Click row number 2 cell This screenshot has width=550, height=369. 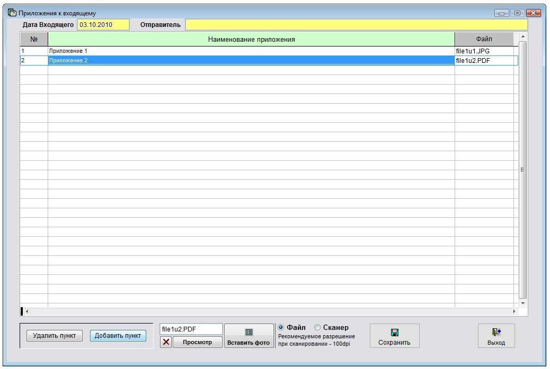coord(34,61)
